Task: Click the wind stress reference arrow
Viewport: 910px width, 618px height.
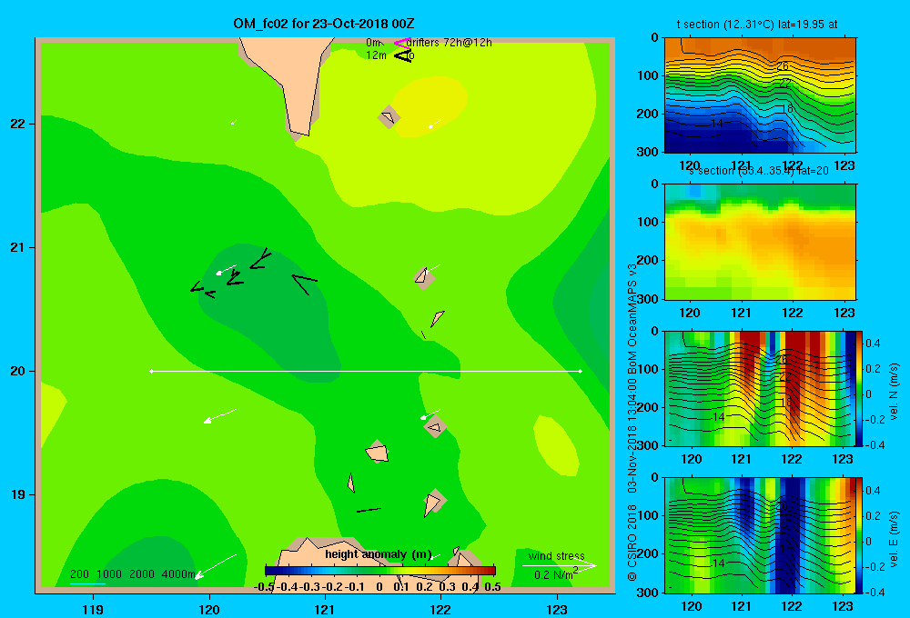Action: point(559,566)
